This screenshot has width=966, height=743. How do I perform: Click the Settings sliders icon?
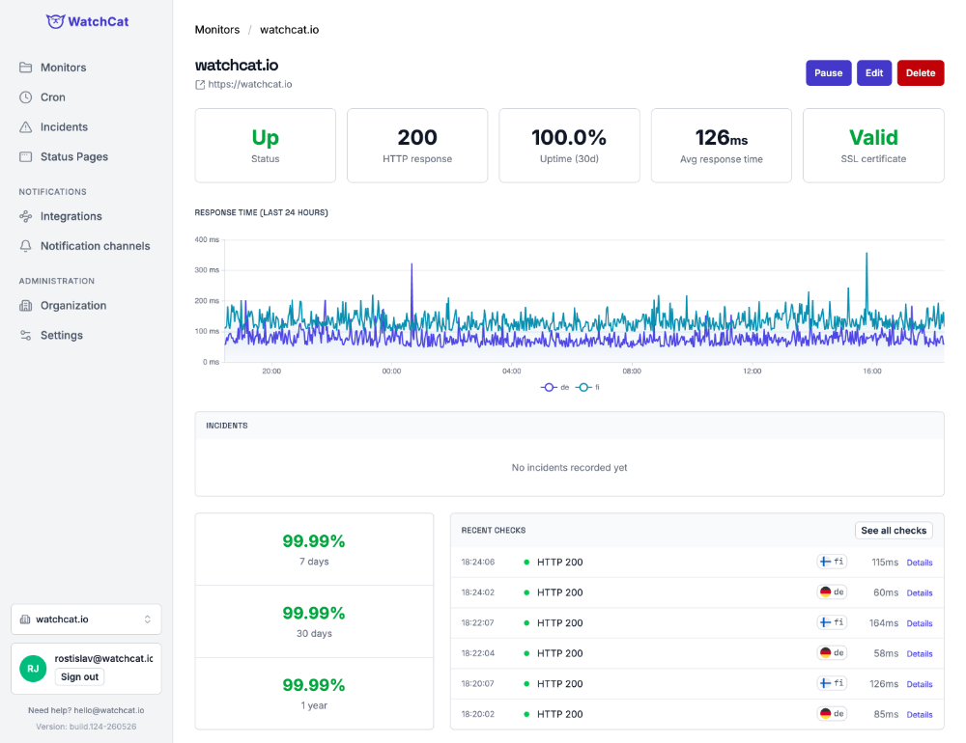click(x=25, y=335)
